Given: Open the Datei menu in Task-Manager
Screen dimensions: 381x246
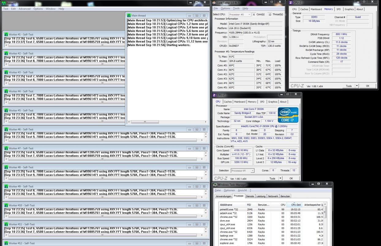Looking at the screenshot, I should 218,190.
